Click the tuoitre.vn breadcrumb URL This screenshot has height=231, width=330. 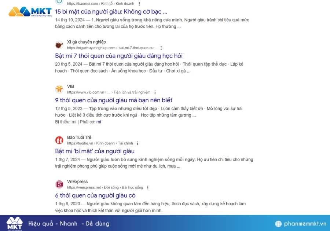tap(100, 143)
